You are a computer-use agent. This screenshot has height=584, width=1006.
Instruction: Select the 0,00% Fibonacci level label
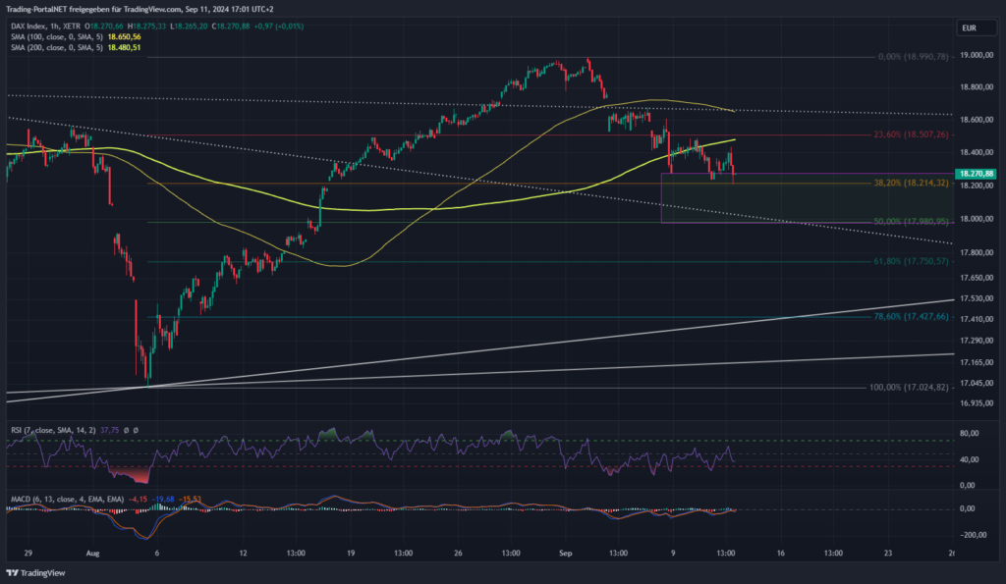(x=913, y=57)
